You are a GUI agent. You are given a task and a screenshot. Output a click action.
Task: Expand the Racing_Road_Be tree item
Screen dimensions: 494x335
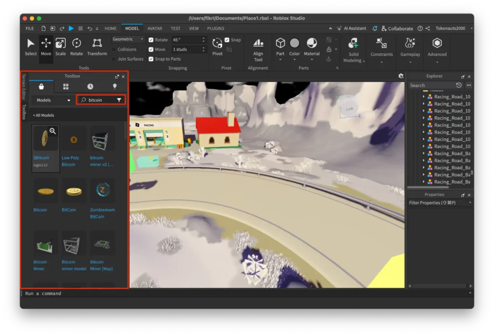[x=424, y=182]
